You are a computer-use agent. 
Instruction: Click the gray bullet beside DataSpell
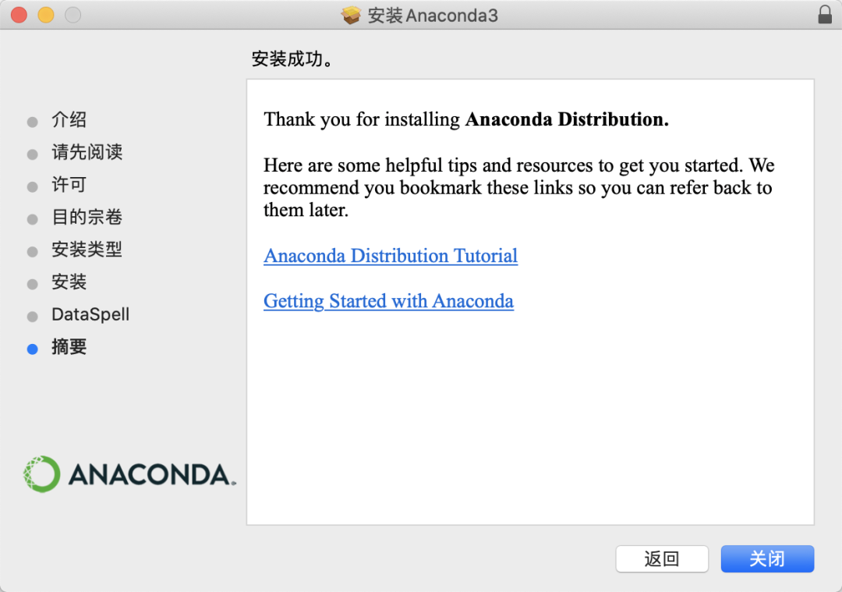coord(32,317)
